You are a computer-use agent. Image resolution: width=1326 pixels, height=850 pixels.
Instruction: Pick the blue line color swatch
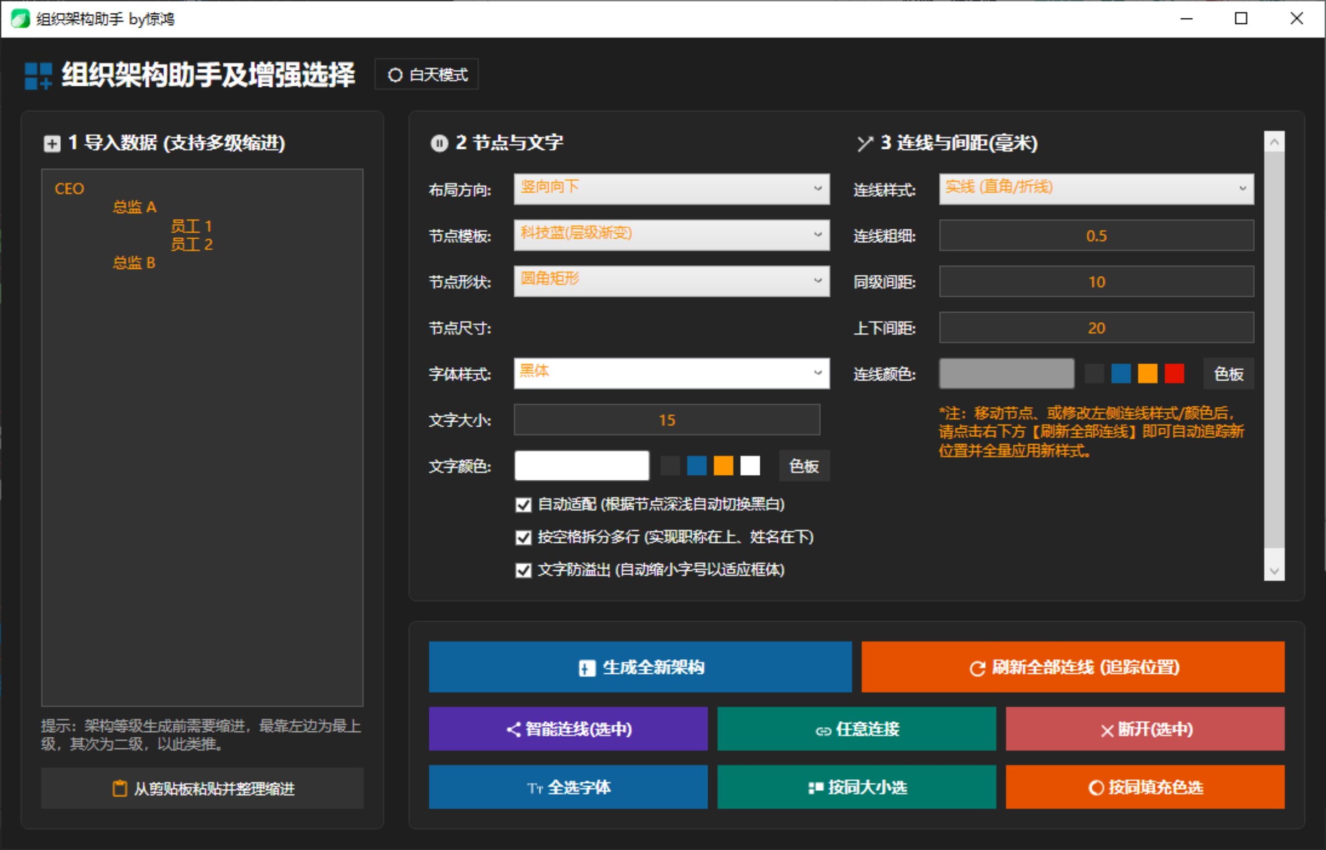(1121, 374)
